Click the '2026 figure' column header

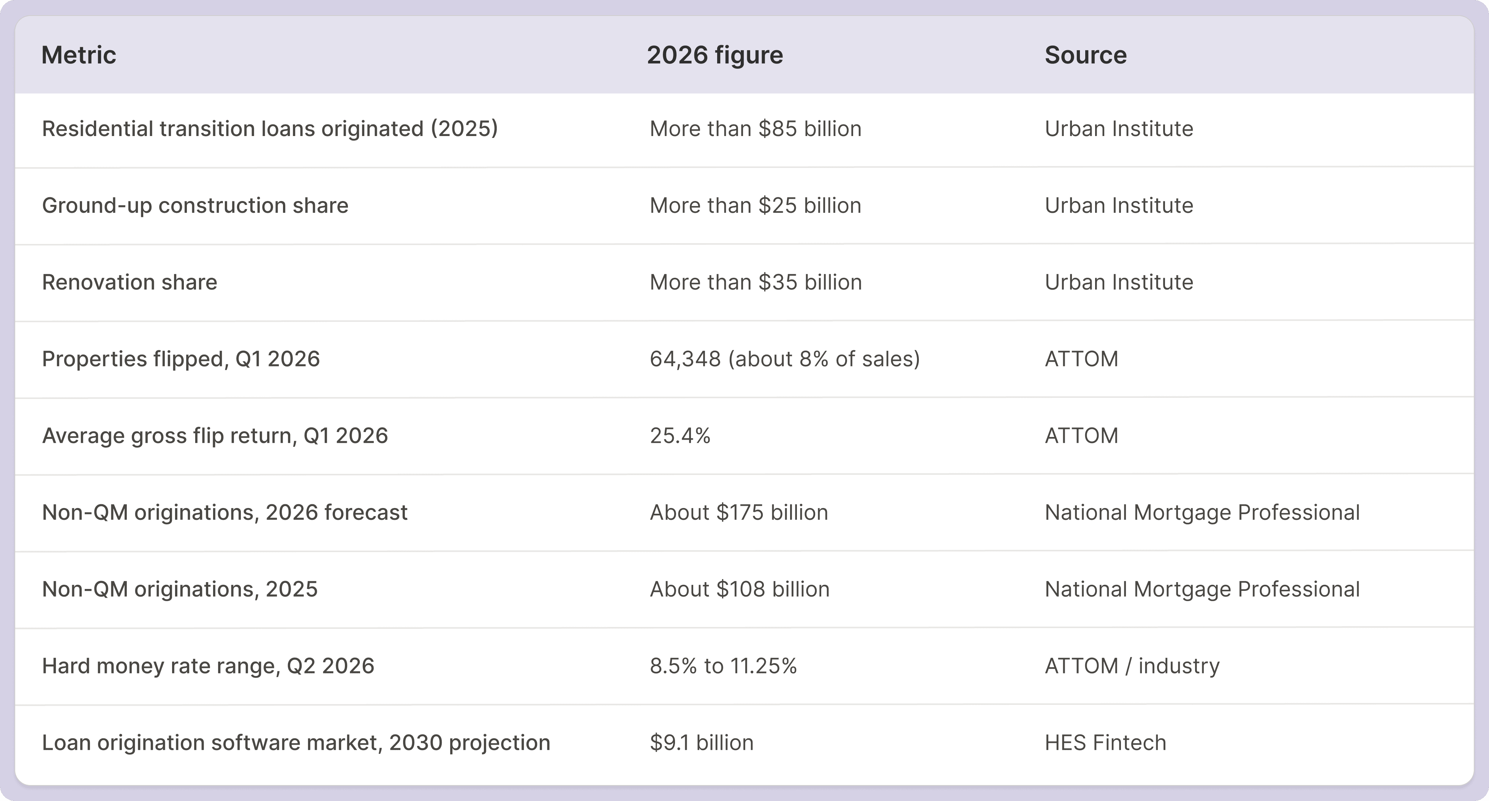click(714, 55)
